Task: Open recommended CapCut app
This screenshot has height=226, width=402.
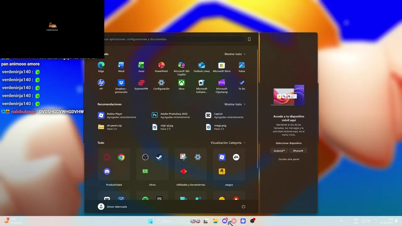Action: click(225, 116)
